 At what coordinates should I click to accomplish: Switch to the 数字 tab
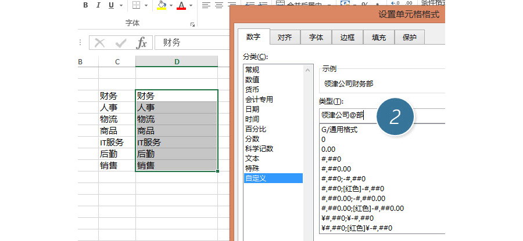coord(253,36)
